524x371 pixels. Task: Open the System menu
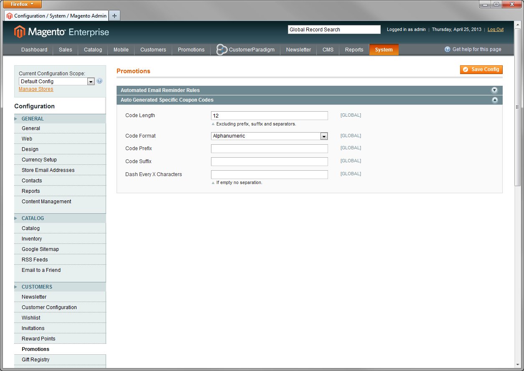384,50
